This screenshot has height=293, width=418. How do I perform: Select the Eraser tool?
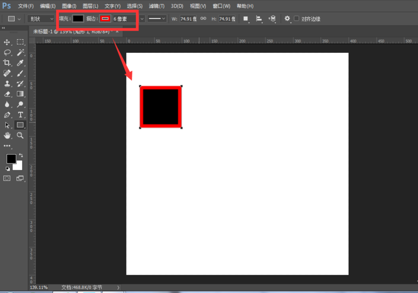point(7,94)
